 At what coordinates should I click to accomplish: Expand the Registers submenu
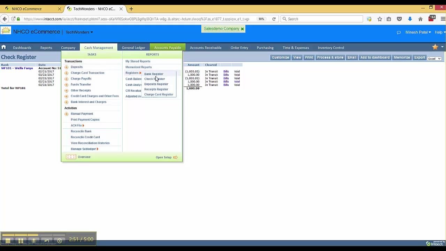133,73
